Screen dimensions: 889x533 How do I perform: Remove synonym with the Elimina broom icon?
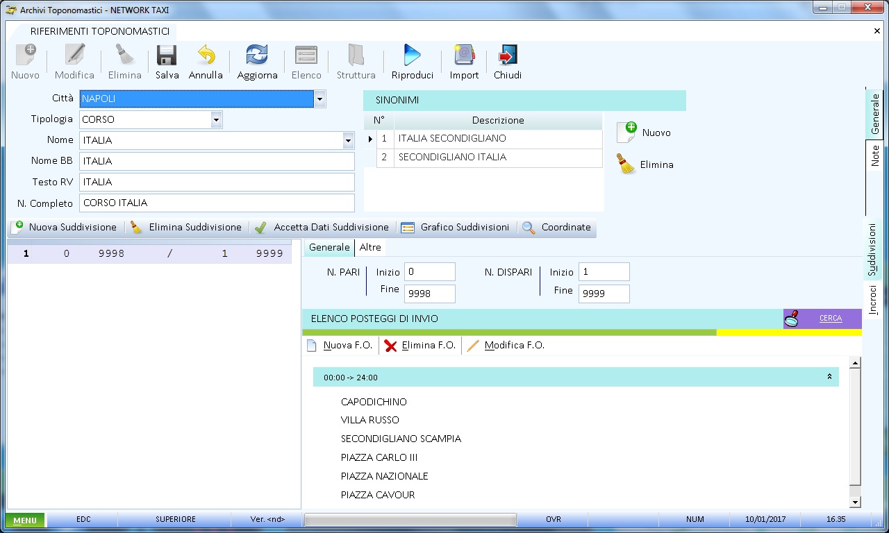point(627,164)
